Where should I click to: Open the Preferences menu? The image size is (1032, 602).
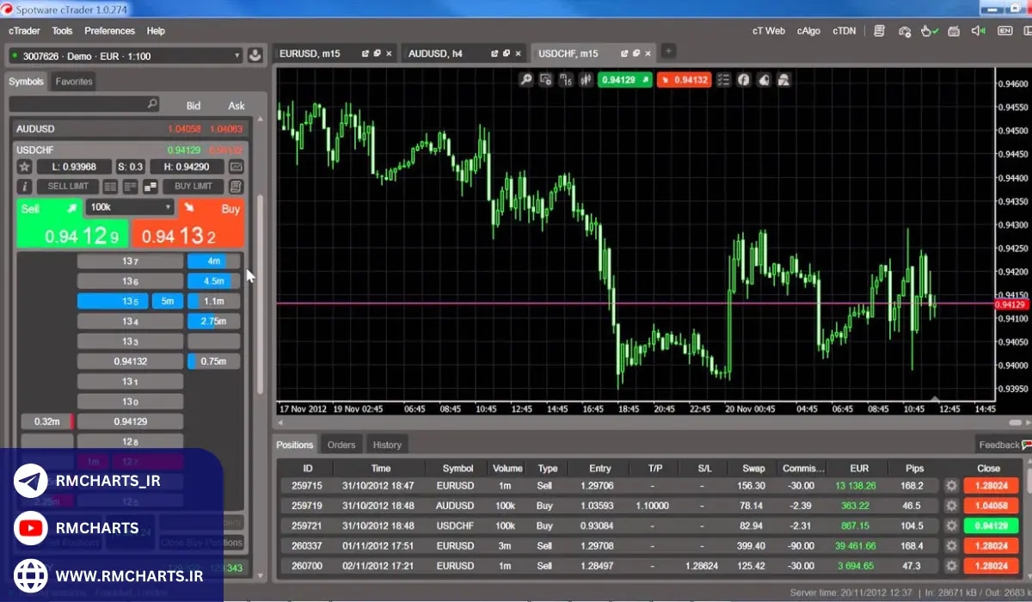[109, 31]
